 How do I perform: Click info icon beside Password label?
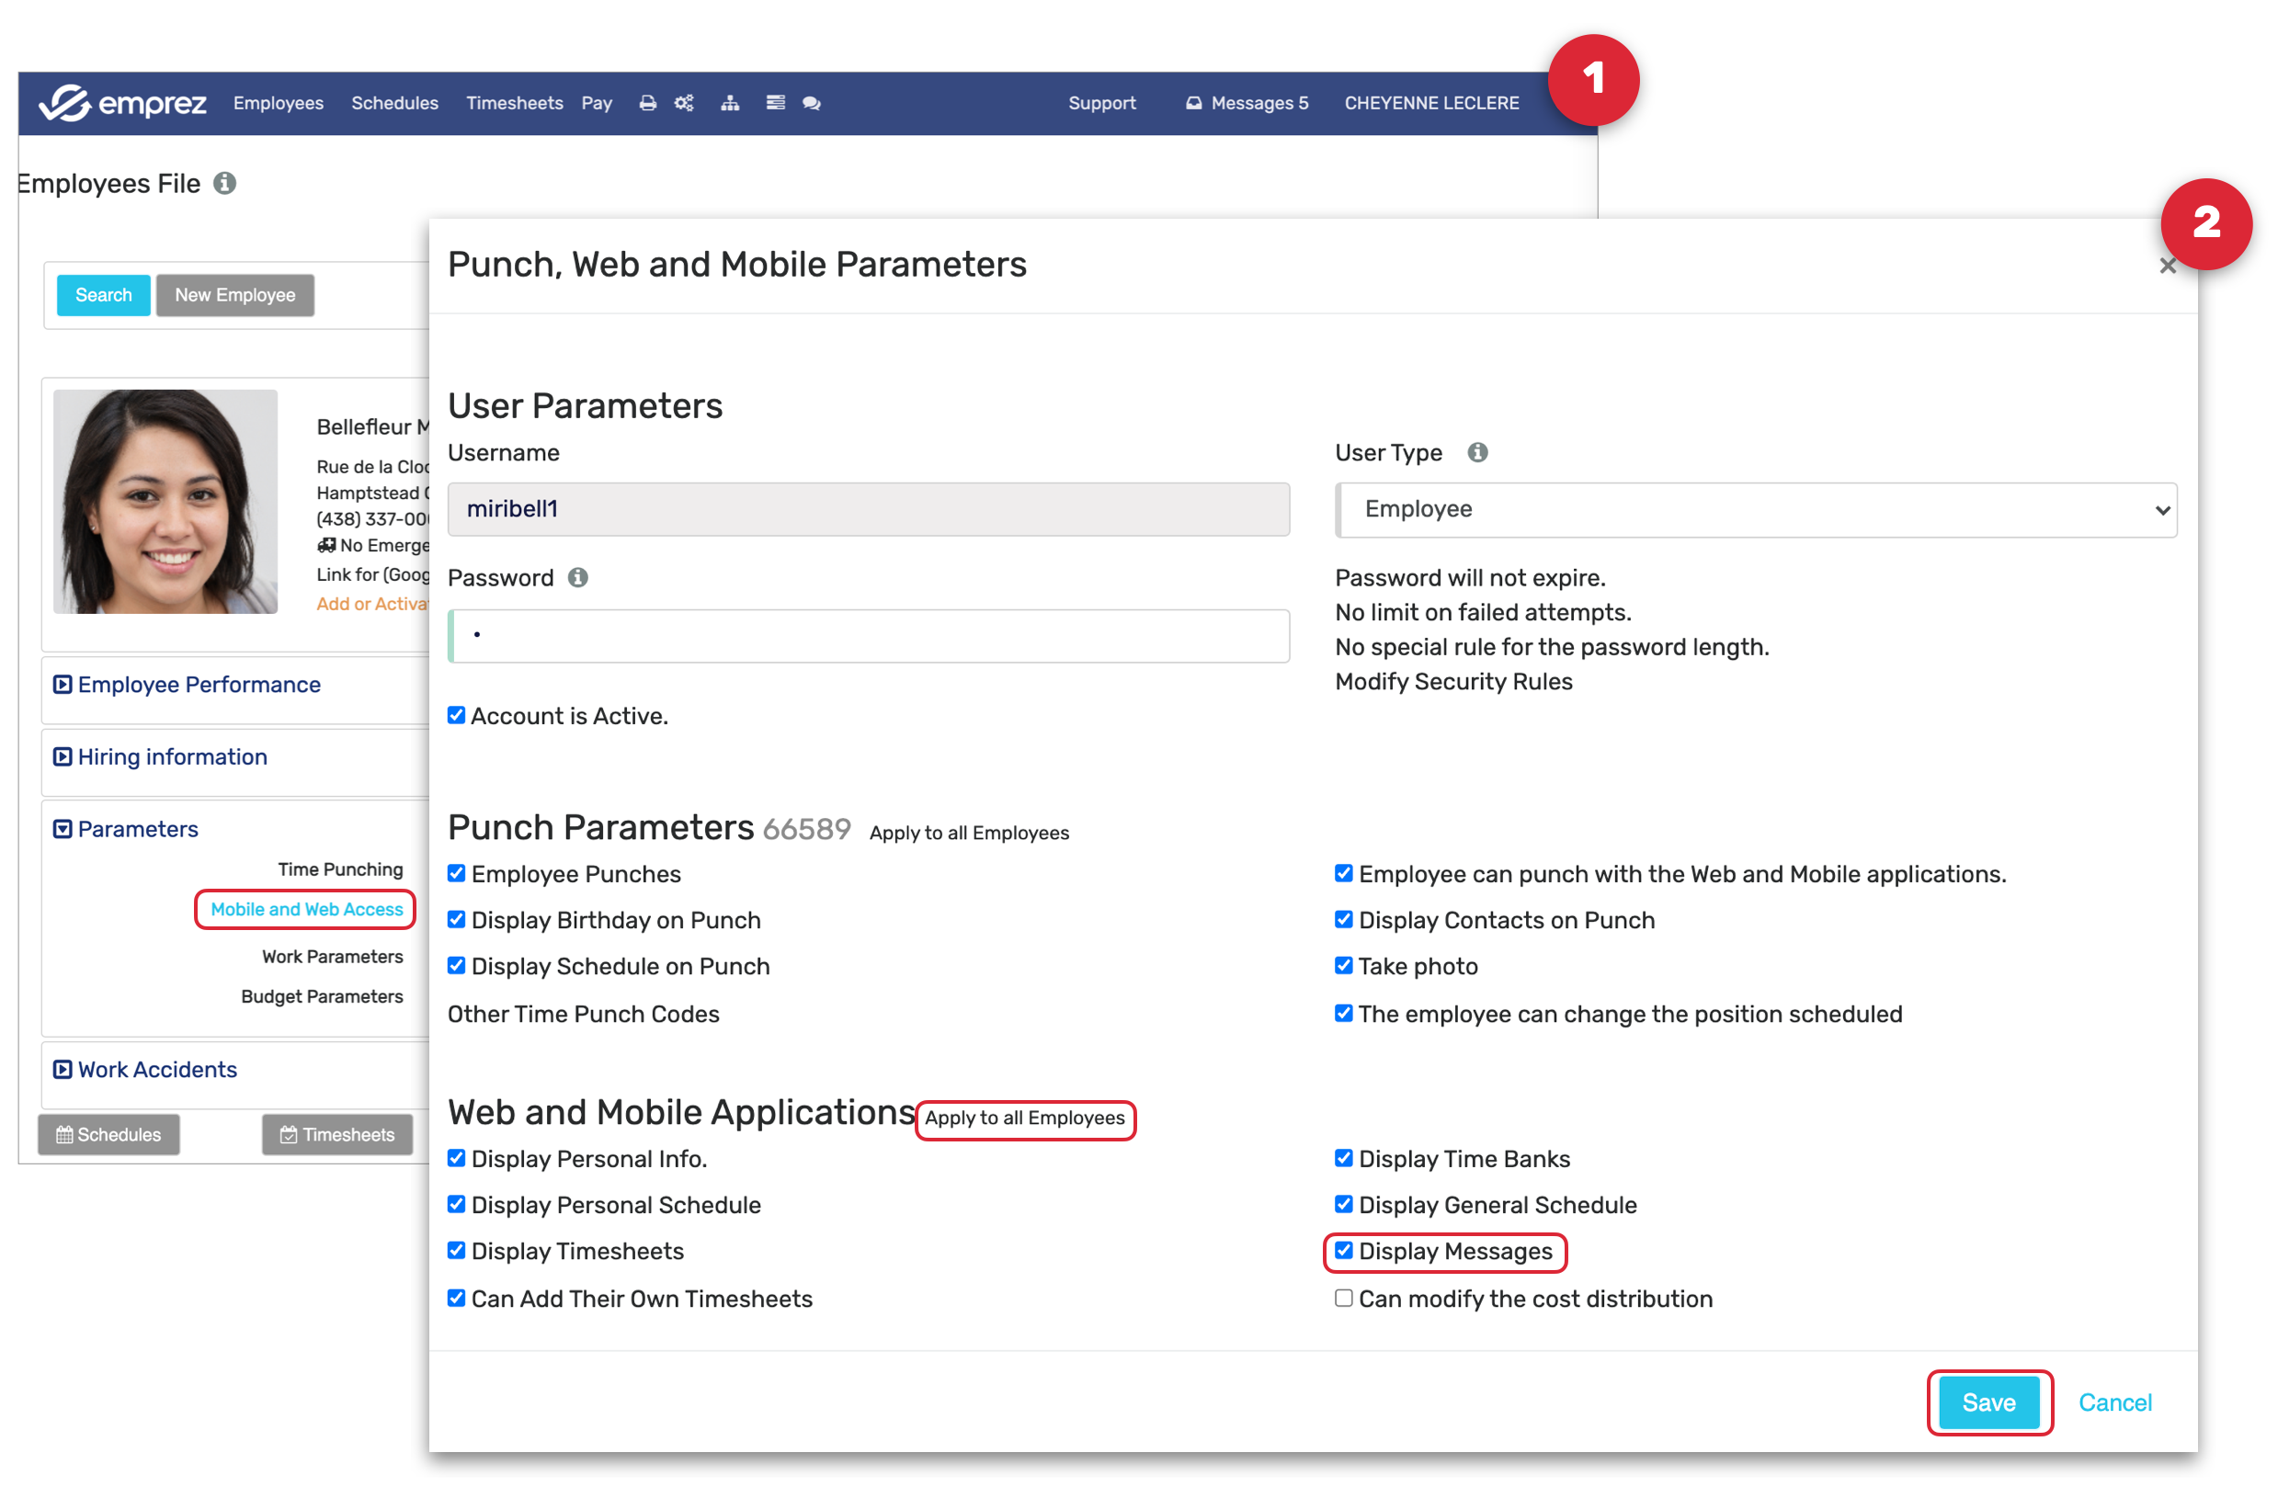pos(577,578)
